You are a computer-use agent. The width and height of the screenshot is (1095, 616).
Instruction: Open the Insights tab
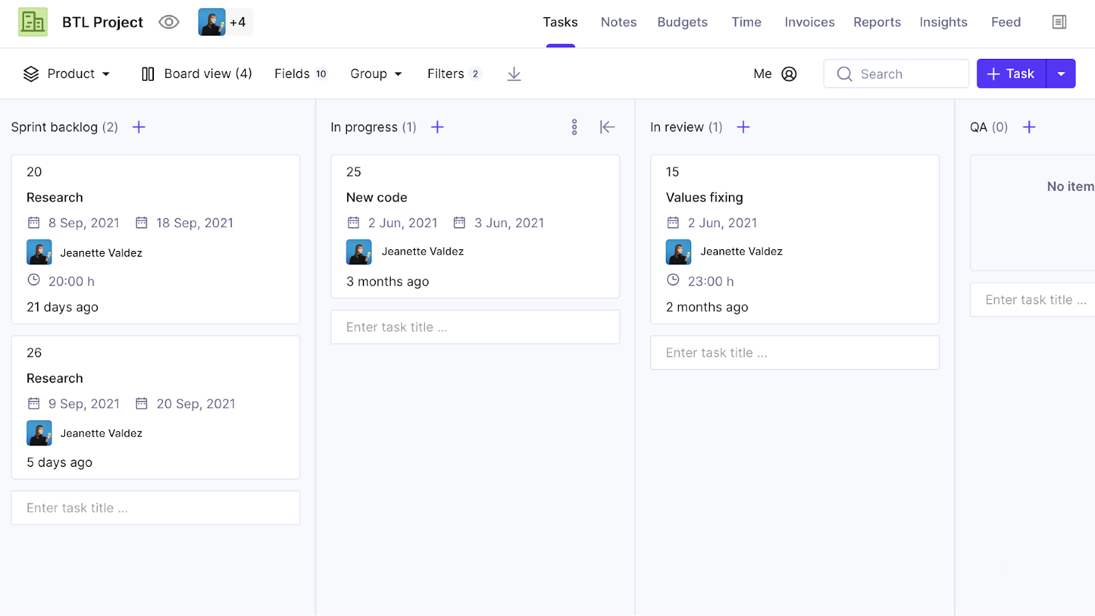(x=943, y=21)
